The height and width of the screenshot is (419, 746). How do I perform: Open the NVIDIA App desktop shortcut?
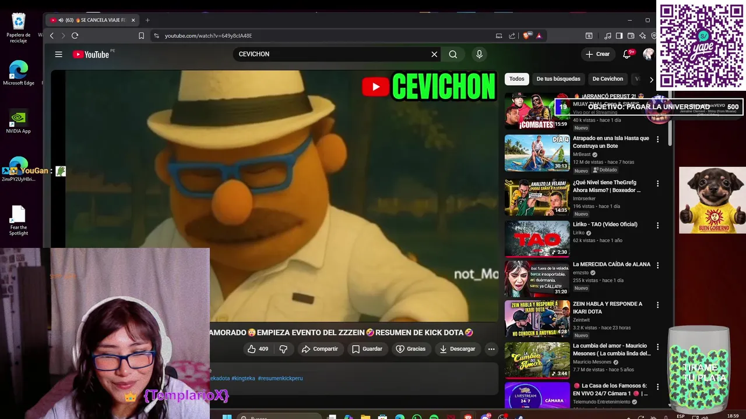coord(19,122)
